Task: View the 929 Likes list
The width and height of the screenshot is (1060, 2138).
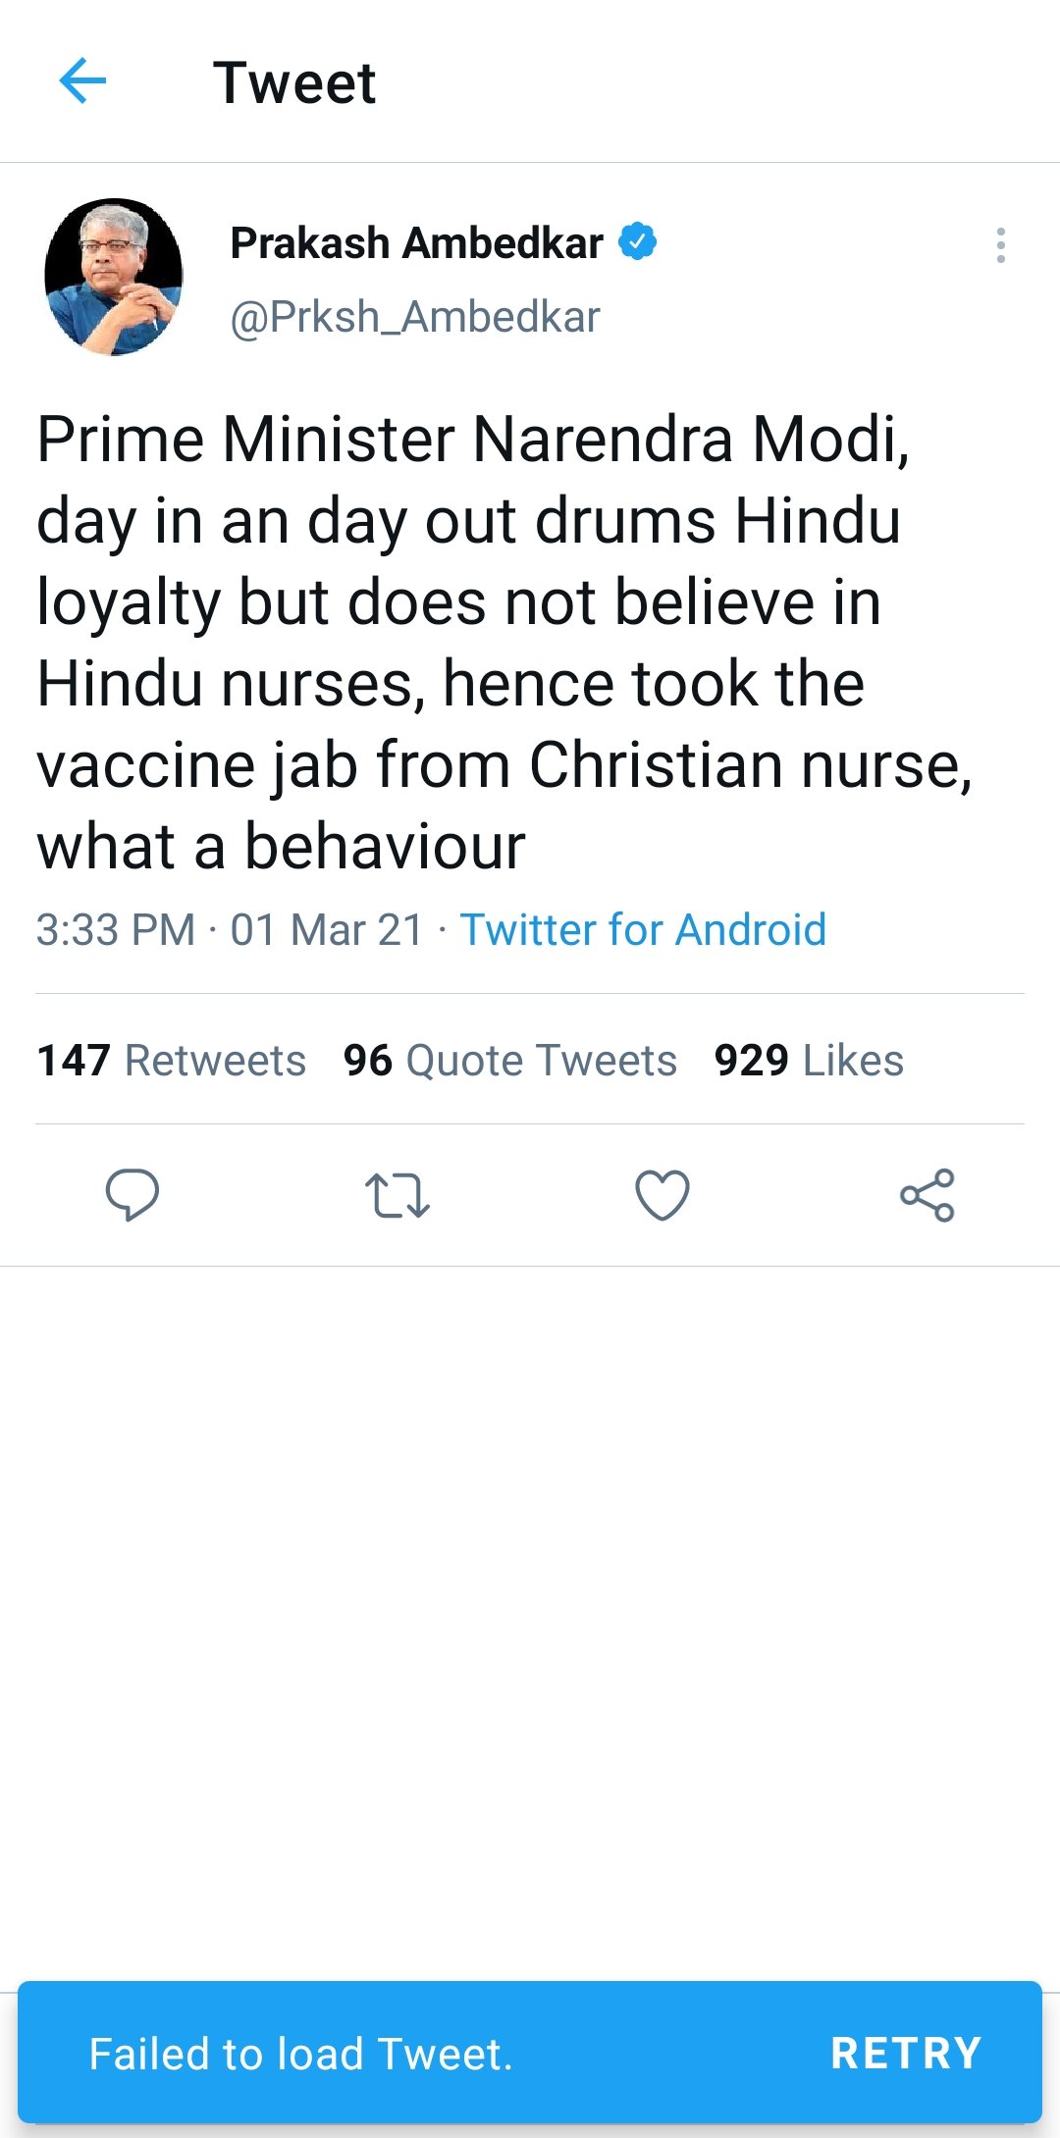Action: point(809,1060)
